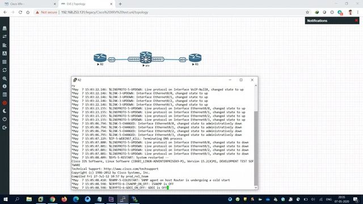Click the interface label next to R2 router
The height and width of the screenshot is (204, 363).
click(112, 59)
